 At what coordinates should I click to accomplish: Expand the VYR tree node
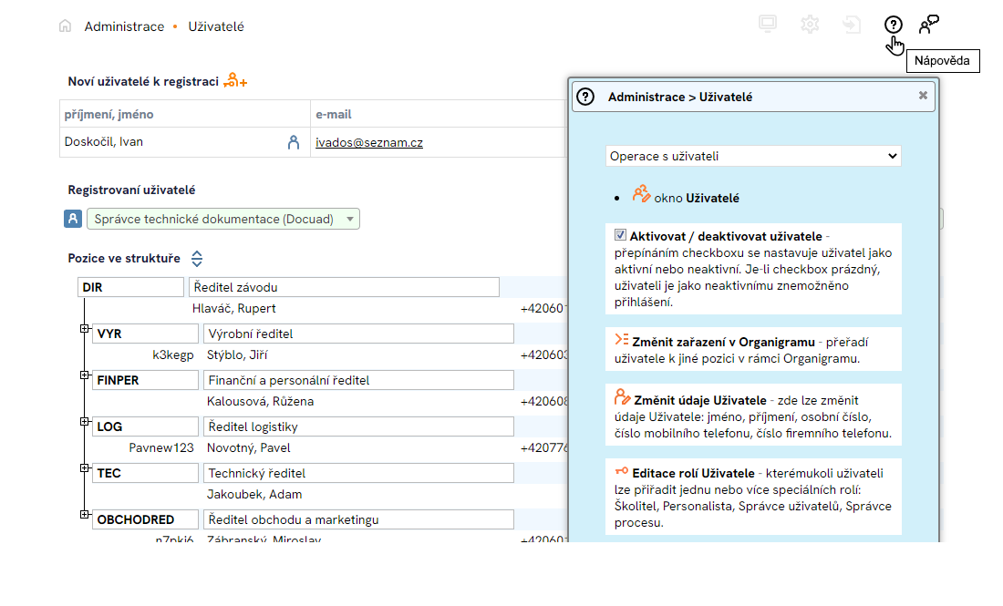(85, 328)
